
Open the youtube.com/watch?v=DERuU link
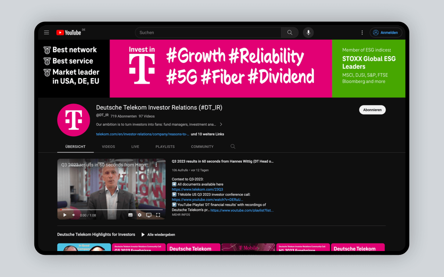pos(207,199)
